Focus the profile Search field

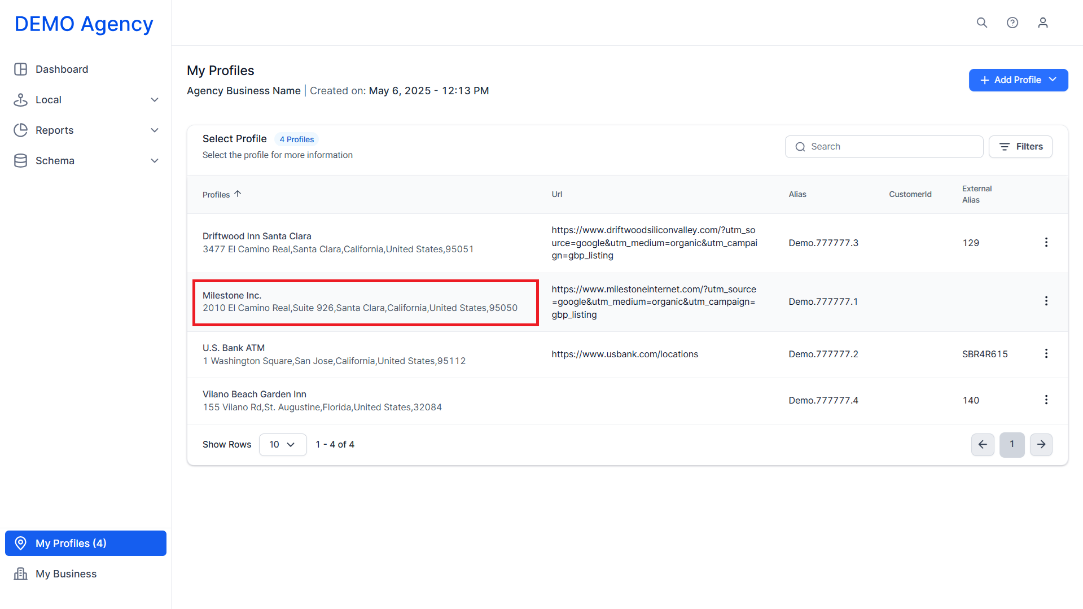tap(884, 147)
